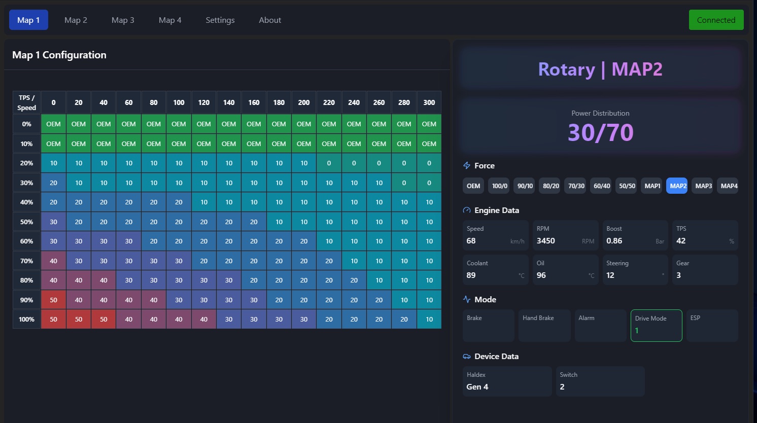The image size is (757, 423).
Task: Force the 90/10 power split
Action: [525, 186]
